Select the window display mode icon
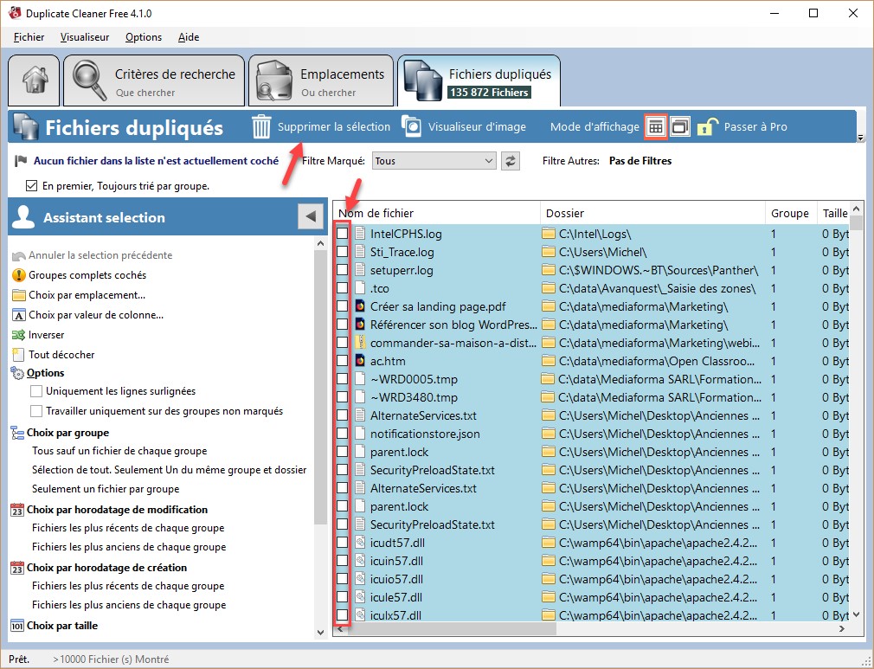Screen dimensions: 874x669 point(679,126)
